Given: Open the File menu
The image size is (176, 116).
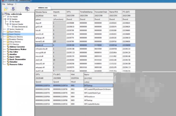Looking at the screenshot, I should point(3,4).
